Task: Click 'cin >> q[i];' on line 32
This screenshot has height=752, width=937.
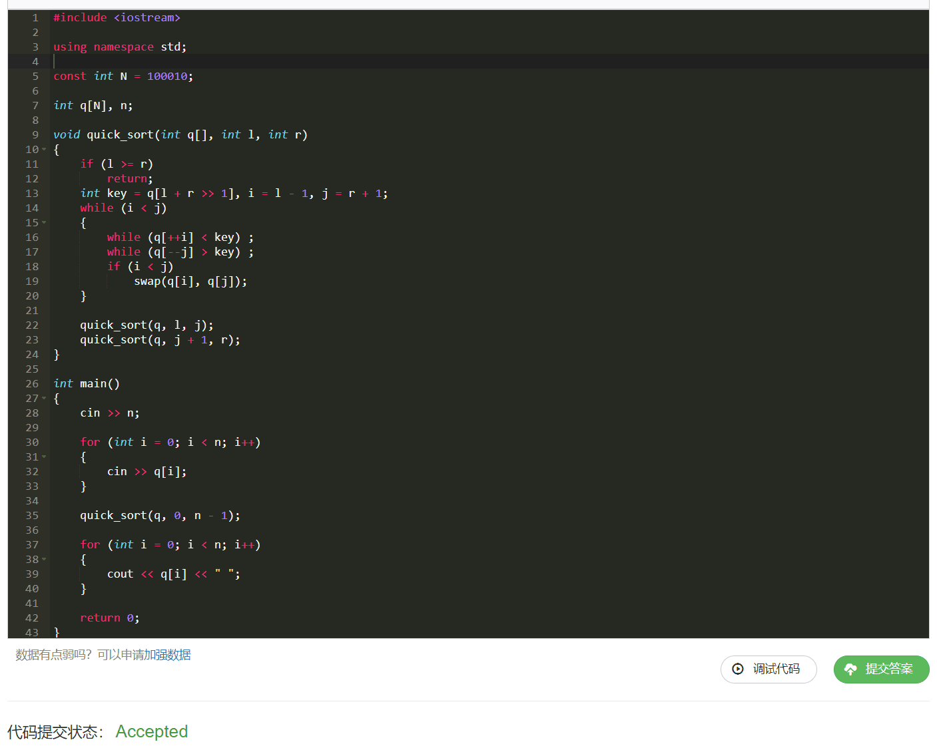Action: [147, 471]
